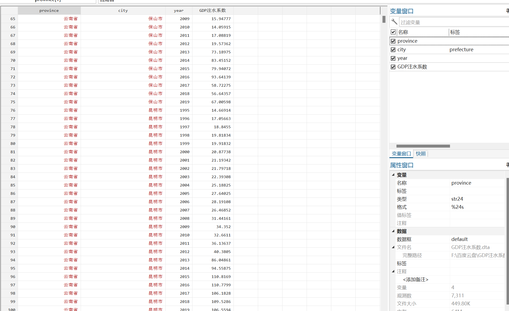Click the 观测数 value 7,311

pos(458,295)
